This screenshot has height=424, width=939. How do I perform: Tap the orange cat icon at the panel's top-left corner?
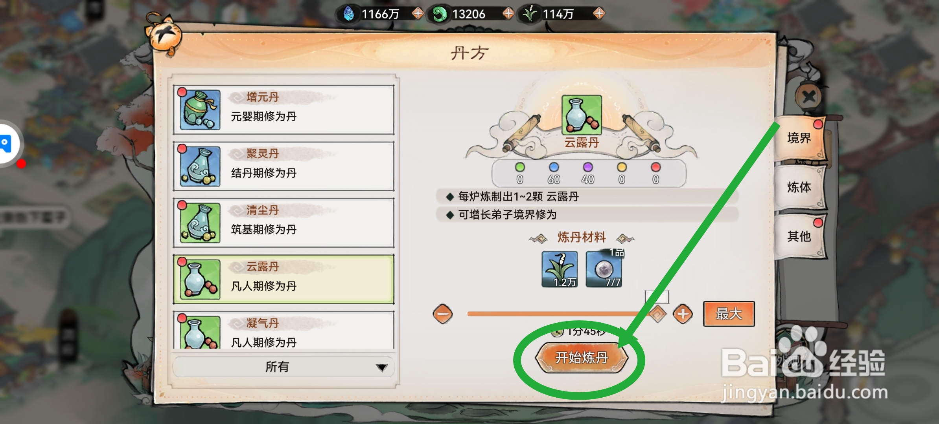pyautogui.click(x=164, y=35)
